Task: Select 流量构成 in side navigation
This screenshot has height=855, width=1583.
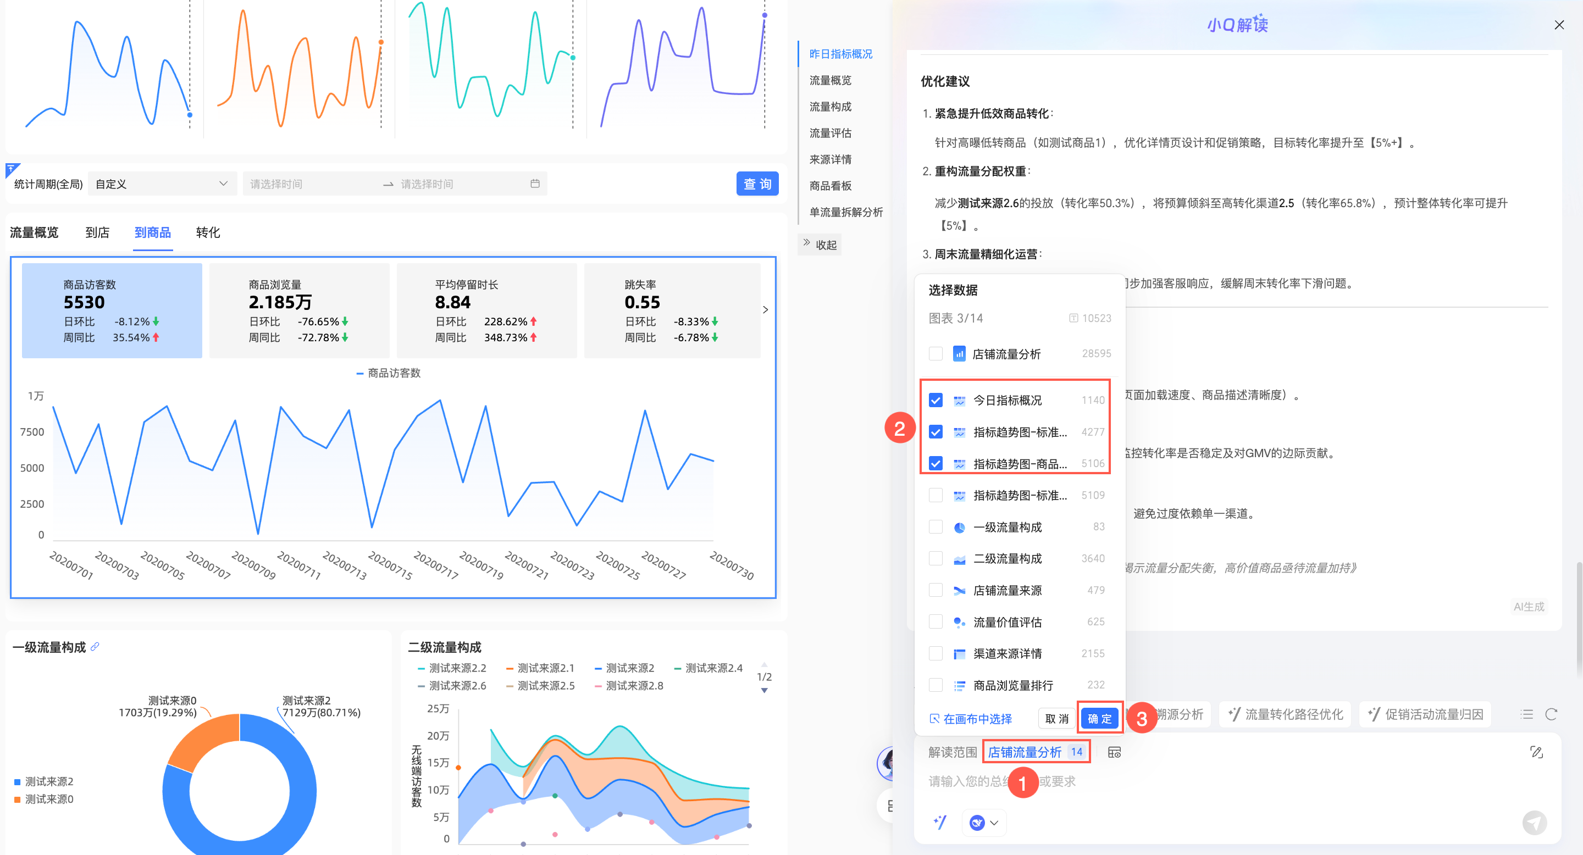Action: pyautogui.click(x=830, y=106)
